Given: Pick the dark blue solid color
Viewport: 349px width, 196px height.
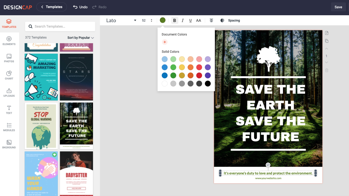Looking at the screenshot, I should [165, 75].
